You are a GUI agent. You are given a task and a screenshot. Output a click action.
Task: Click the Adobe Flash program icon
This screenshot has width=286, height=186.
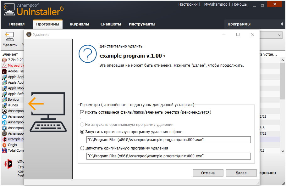(x=4, y=71)
